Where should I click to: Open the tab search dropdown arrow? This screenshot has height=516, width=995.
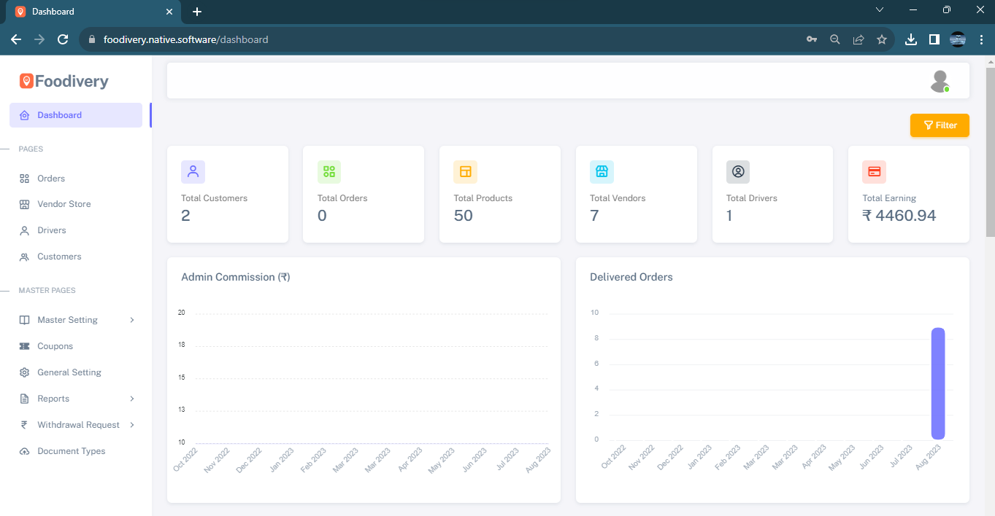tap(879, 10)
